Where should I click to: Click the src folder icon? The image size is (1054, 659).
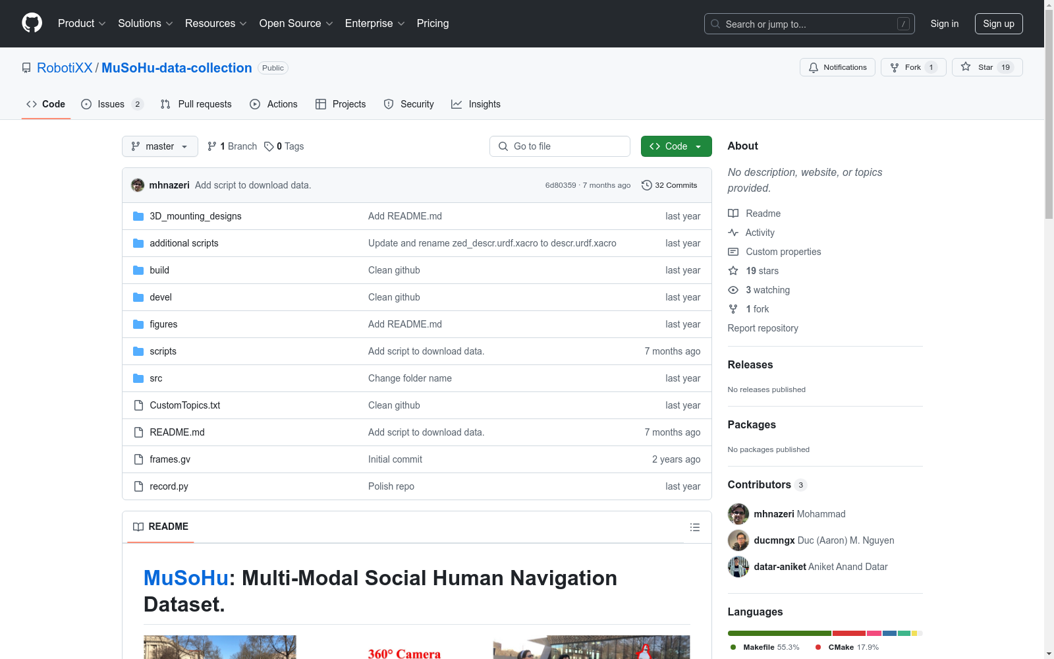138,378
